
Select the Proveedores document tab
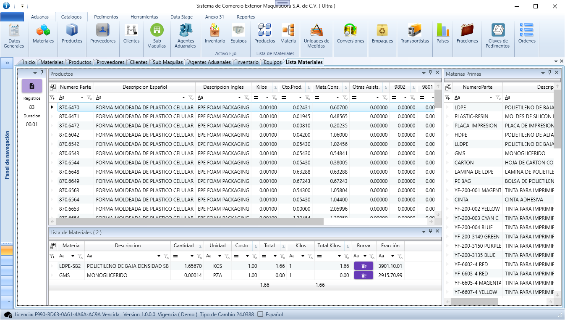[110, 62]
